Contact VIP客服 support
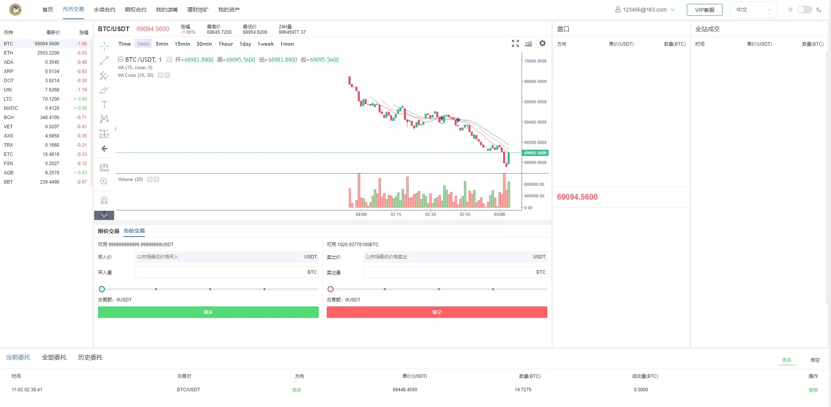 click(x=705, y=10)
